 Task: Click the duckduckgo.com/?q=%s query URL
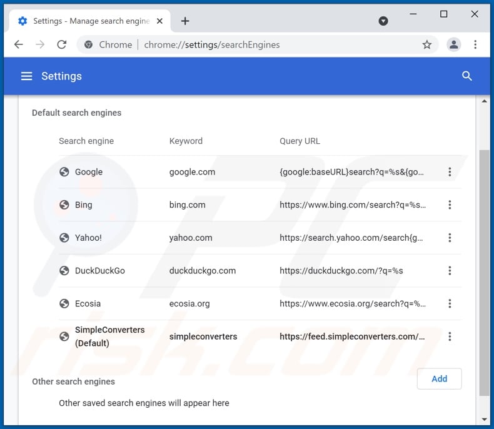(x=341, y=271)
